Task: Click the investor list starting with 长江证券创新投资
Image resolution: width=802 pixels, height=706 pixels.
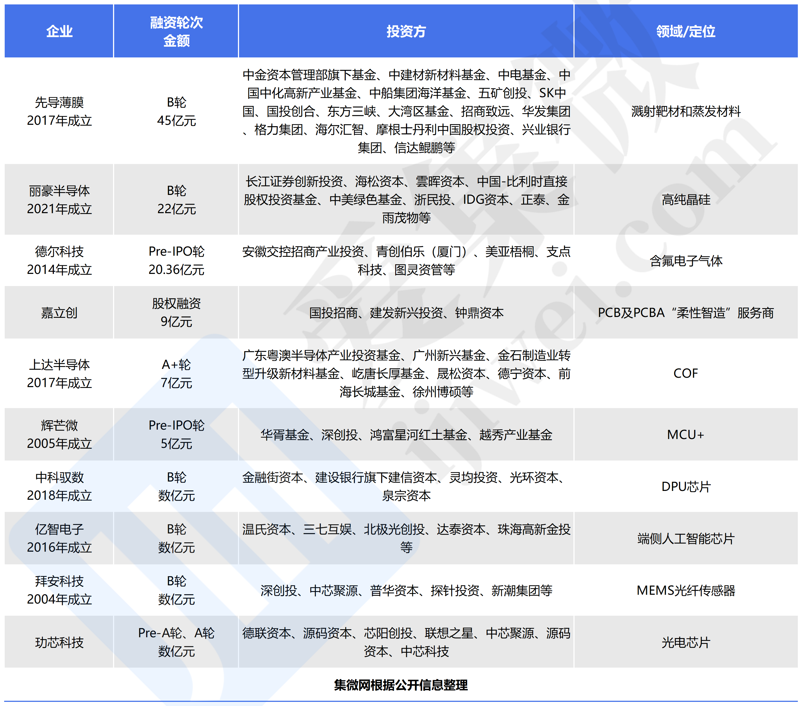Action: 406,200
